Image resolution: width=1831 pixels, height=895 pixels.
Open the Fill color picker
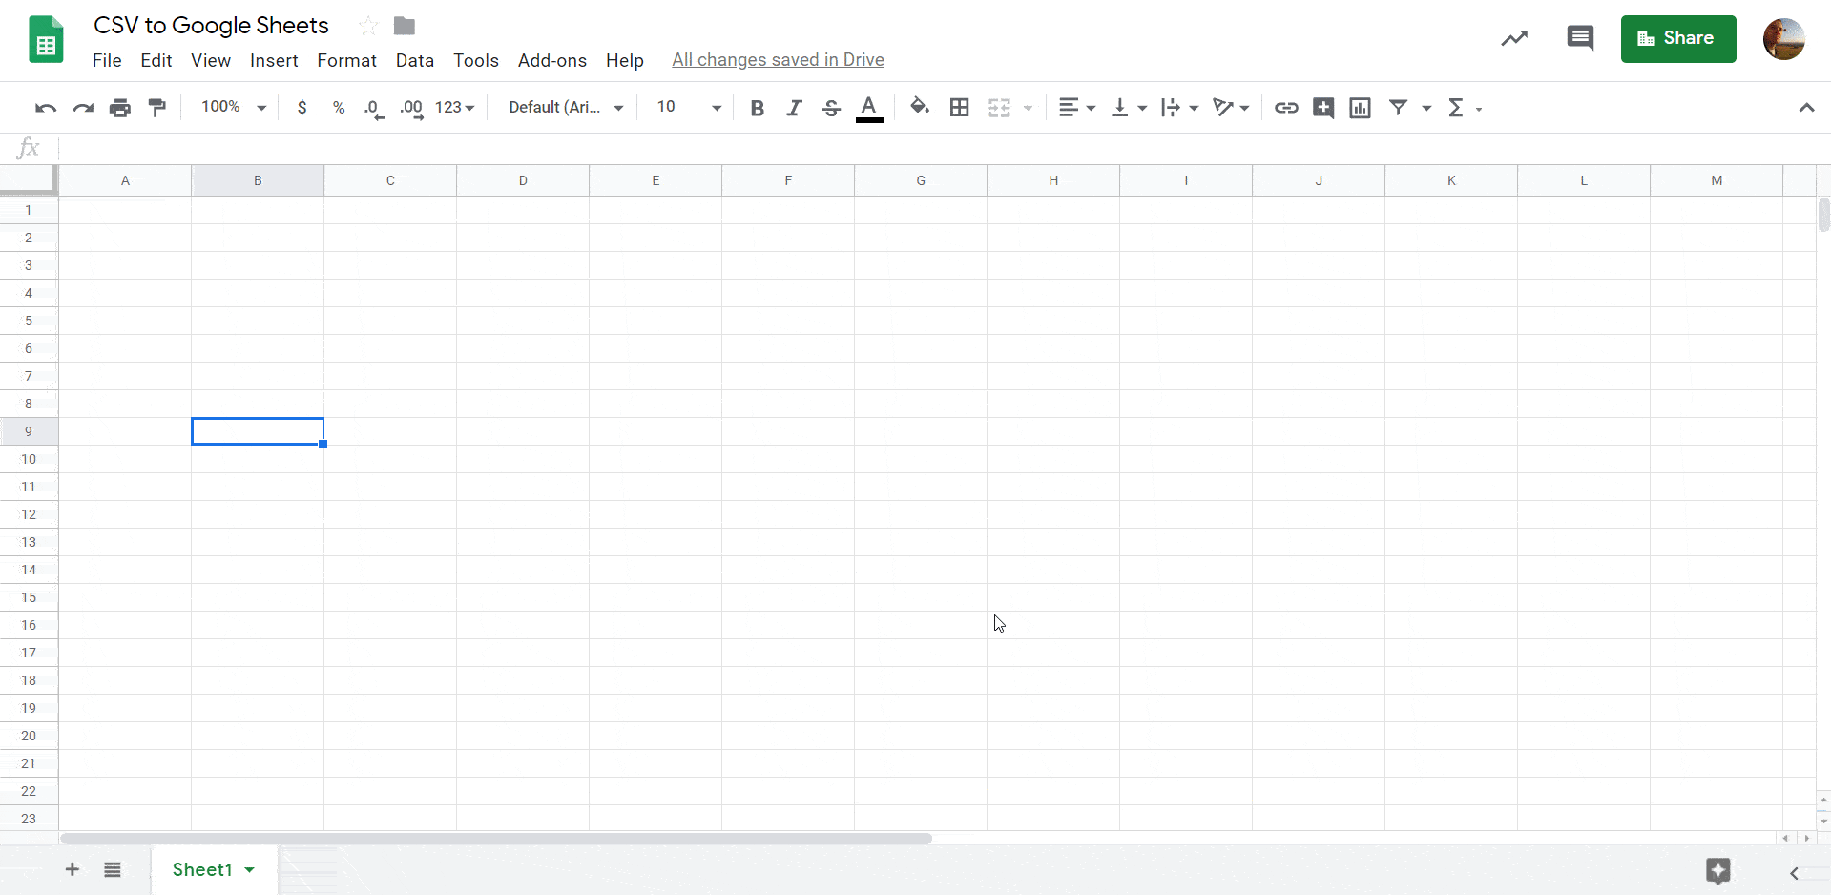pos(920,108)
